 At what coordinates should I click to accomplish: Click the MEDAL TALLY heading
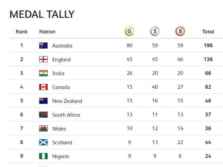point(42,14)
